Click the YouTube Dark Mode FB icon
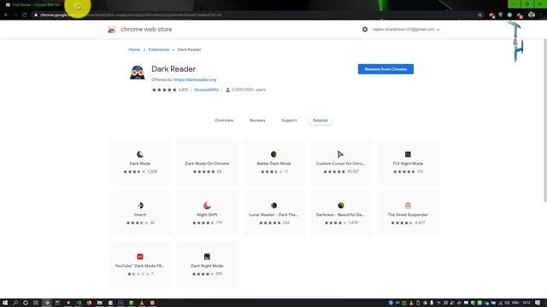The height and width of the screenshot is (307, 547). [140, 257]
